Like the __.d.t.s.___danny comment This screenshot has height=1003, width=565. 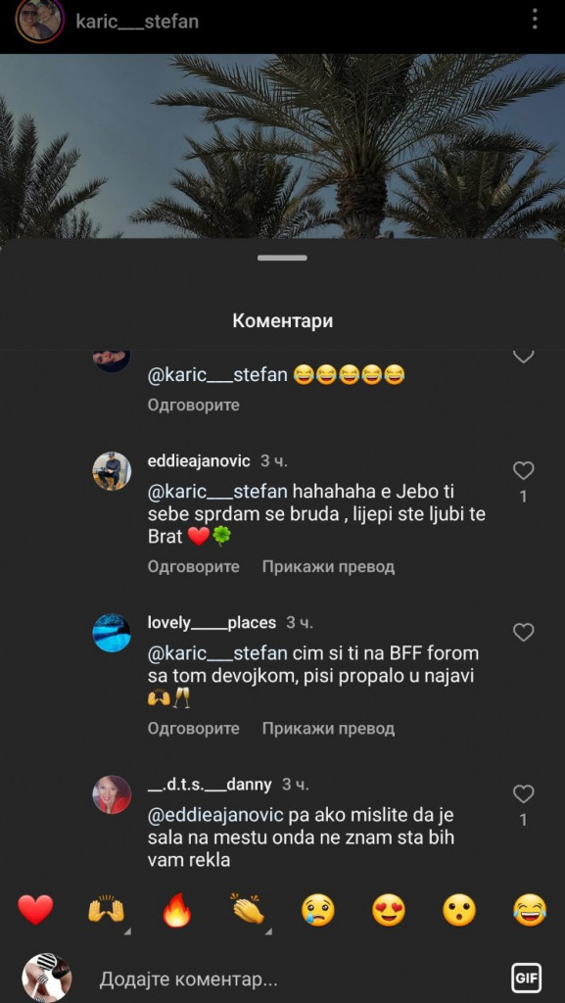(524, 794)
